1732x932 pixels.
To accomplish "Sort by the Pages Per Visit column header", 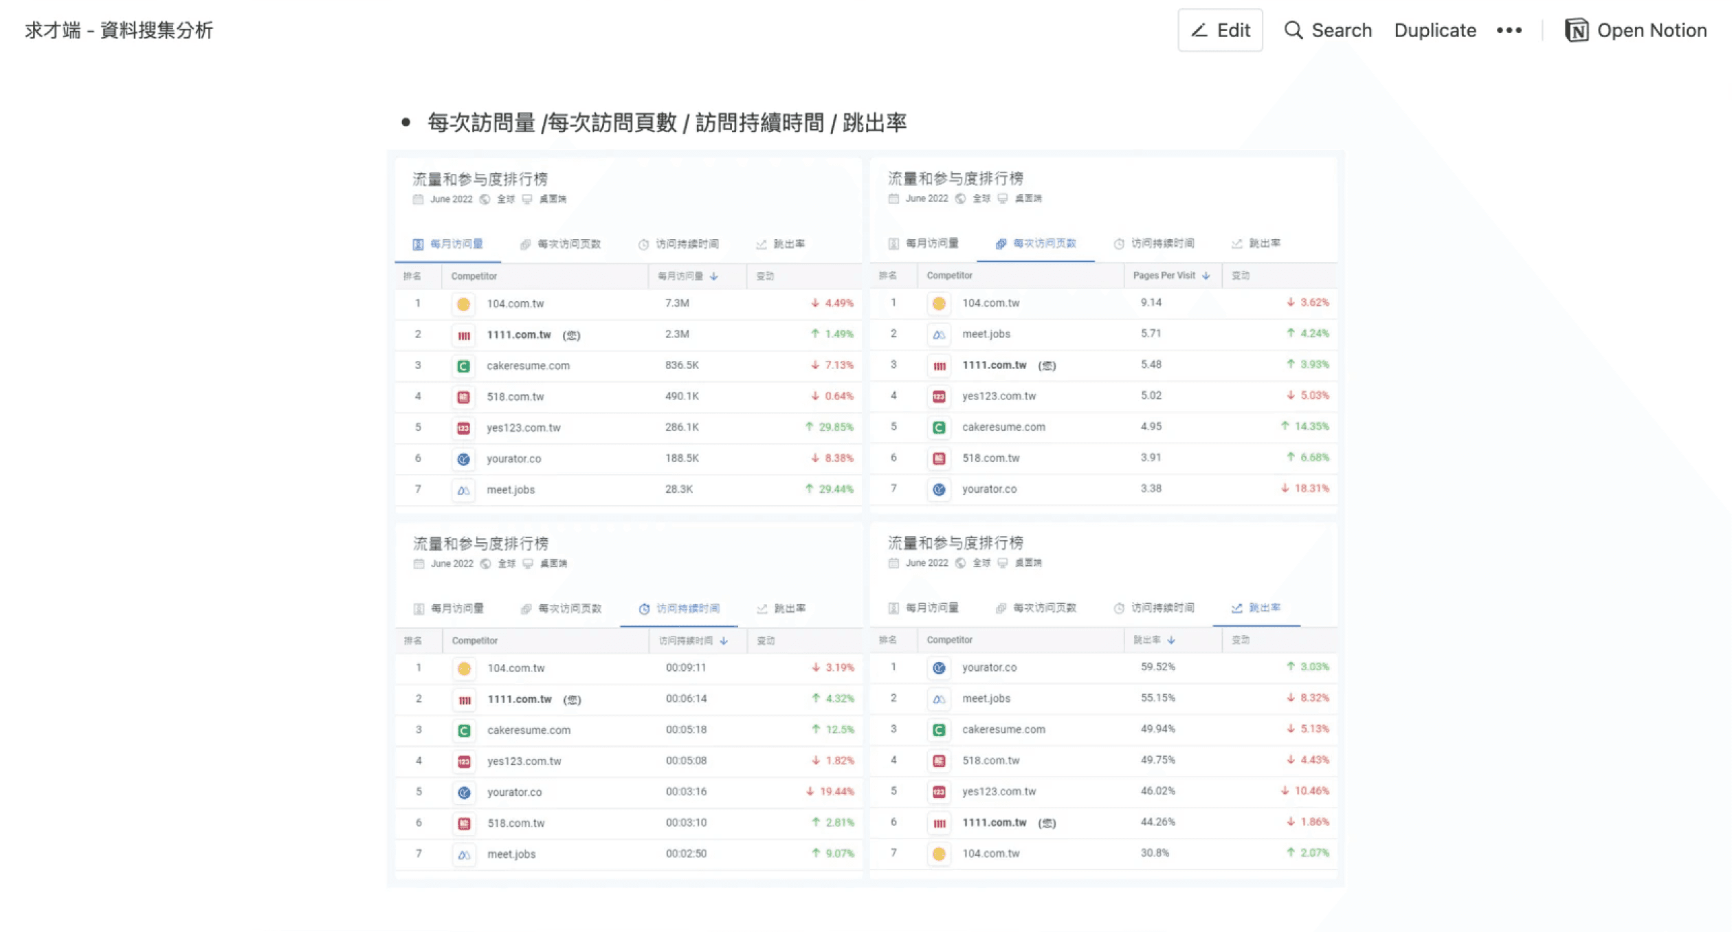I will click(1171, 276).
